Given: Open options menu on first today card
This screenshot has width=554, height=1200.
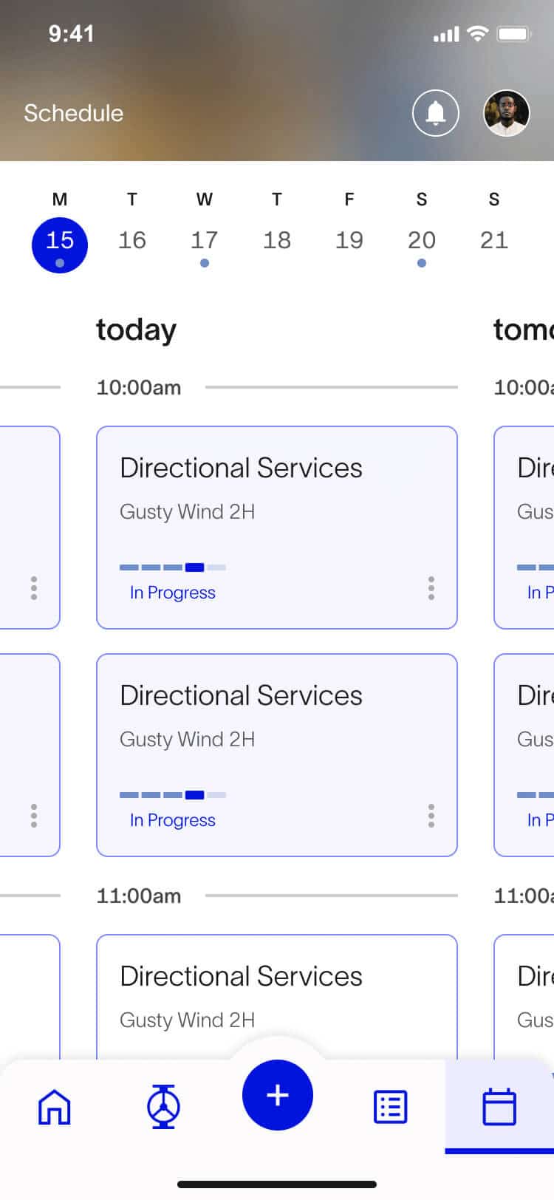Looking at the screenshot, I should click(x=431, y=588).
